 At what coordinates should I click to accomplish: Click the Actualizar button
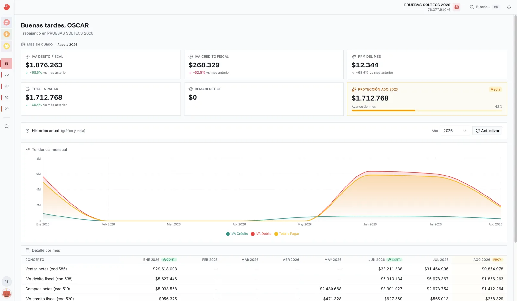click(487, 131)
